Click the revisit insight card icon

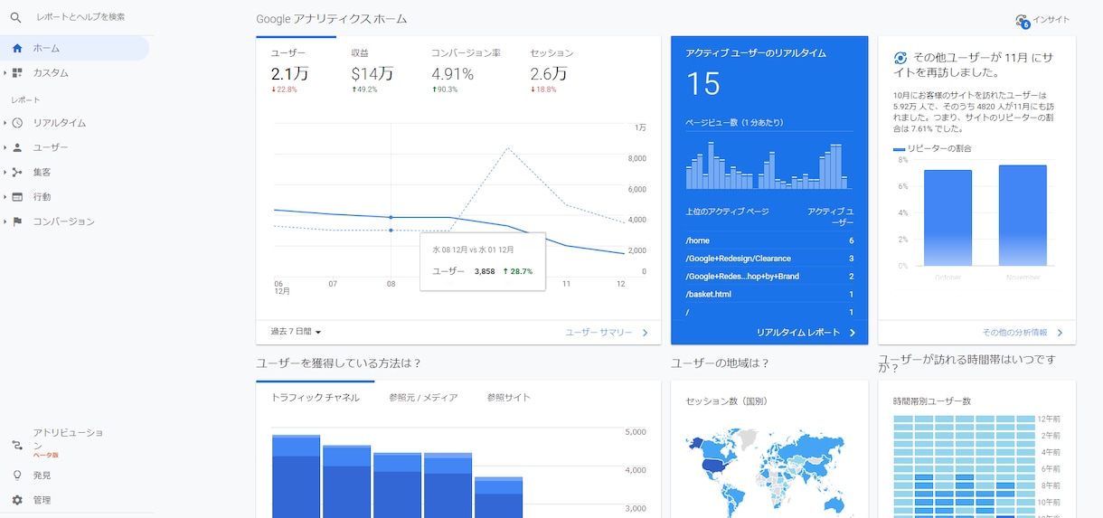point(900,57)
